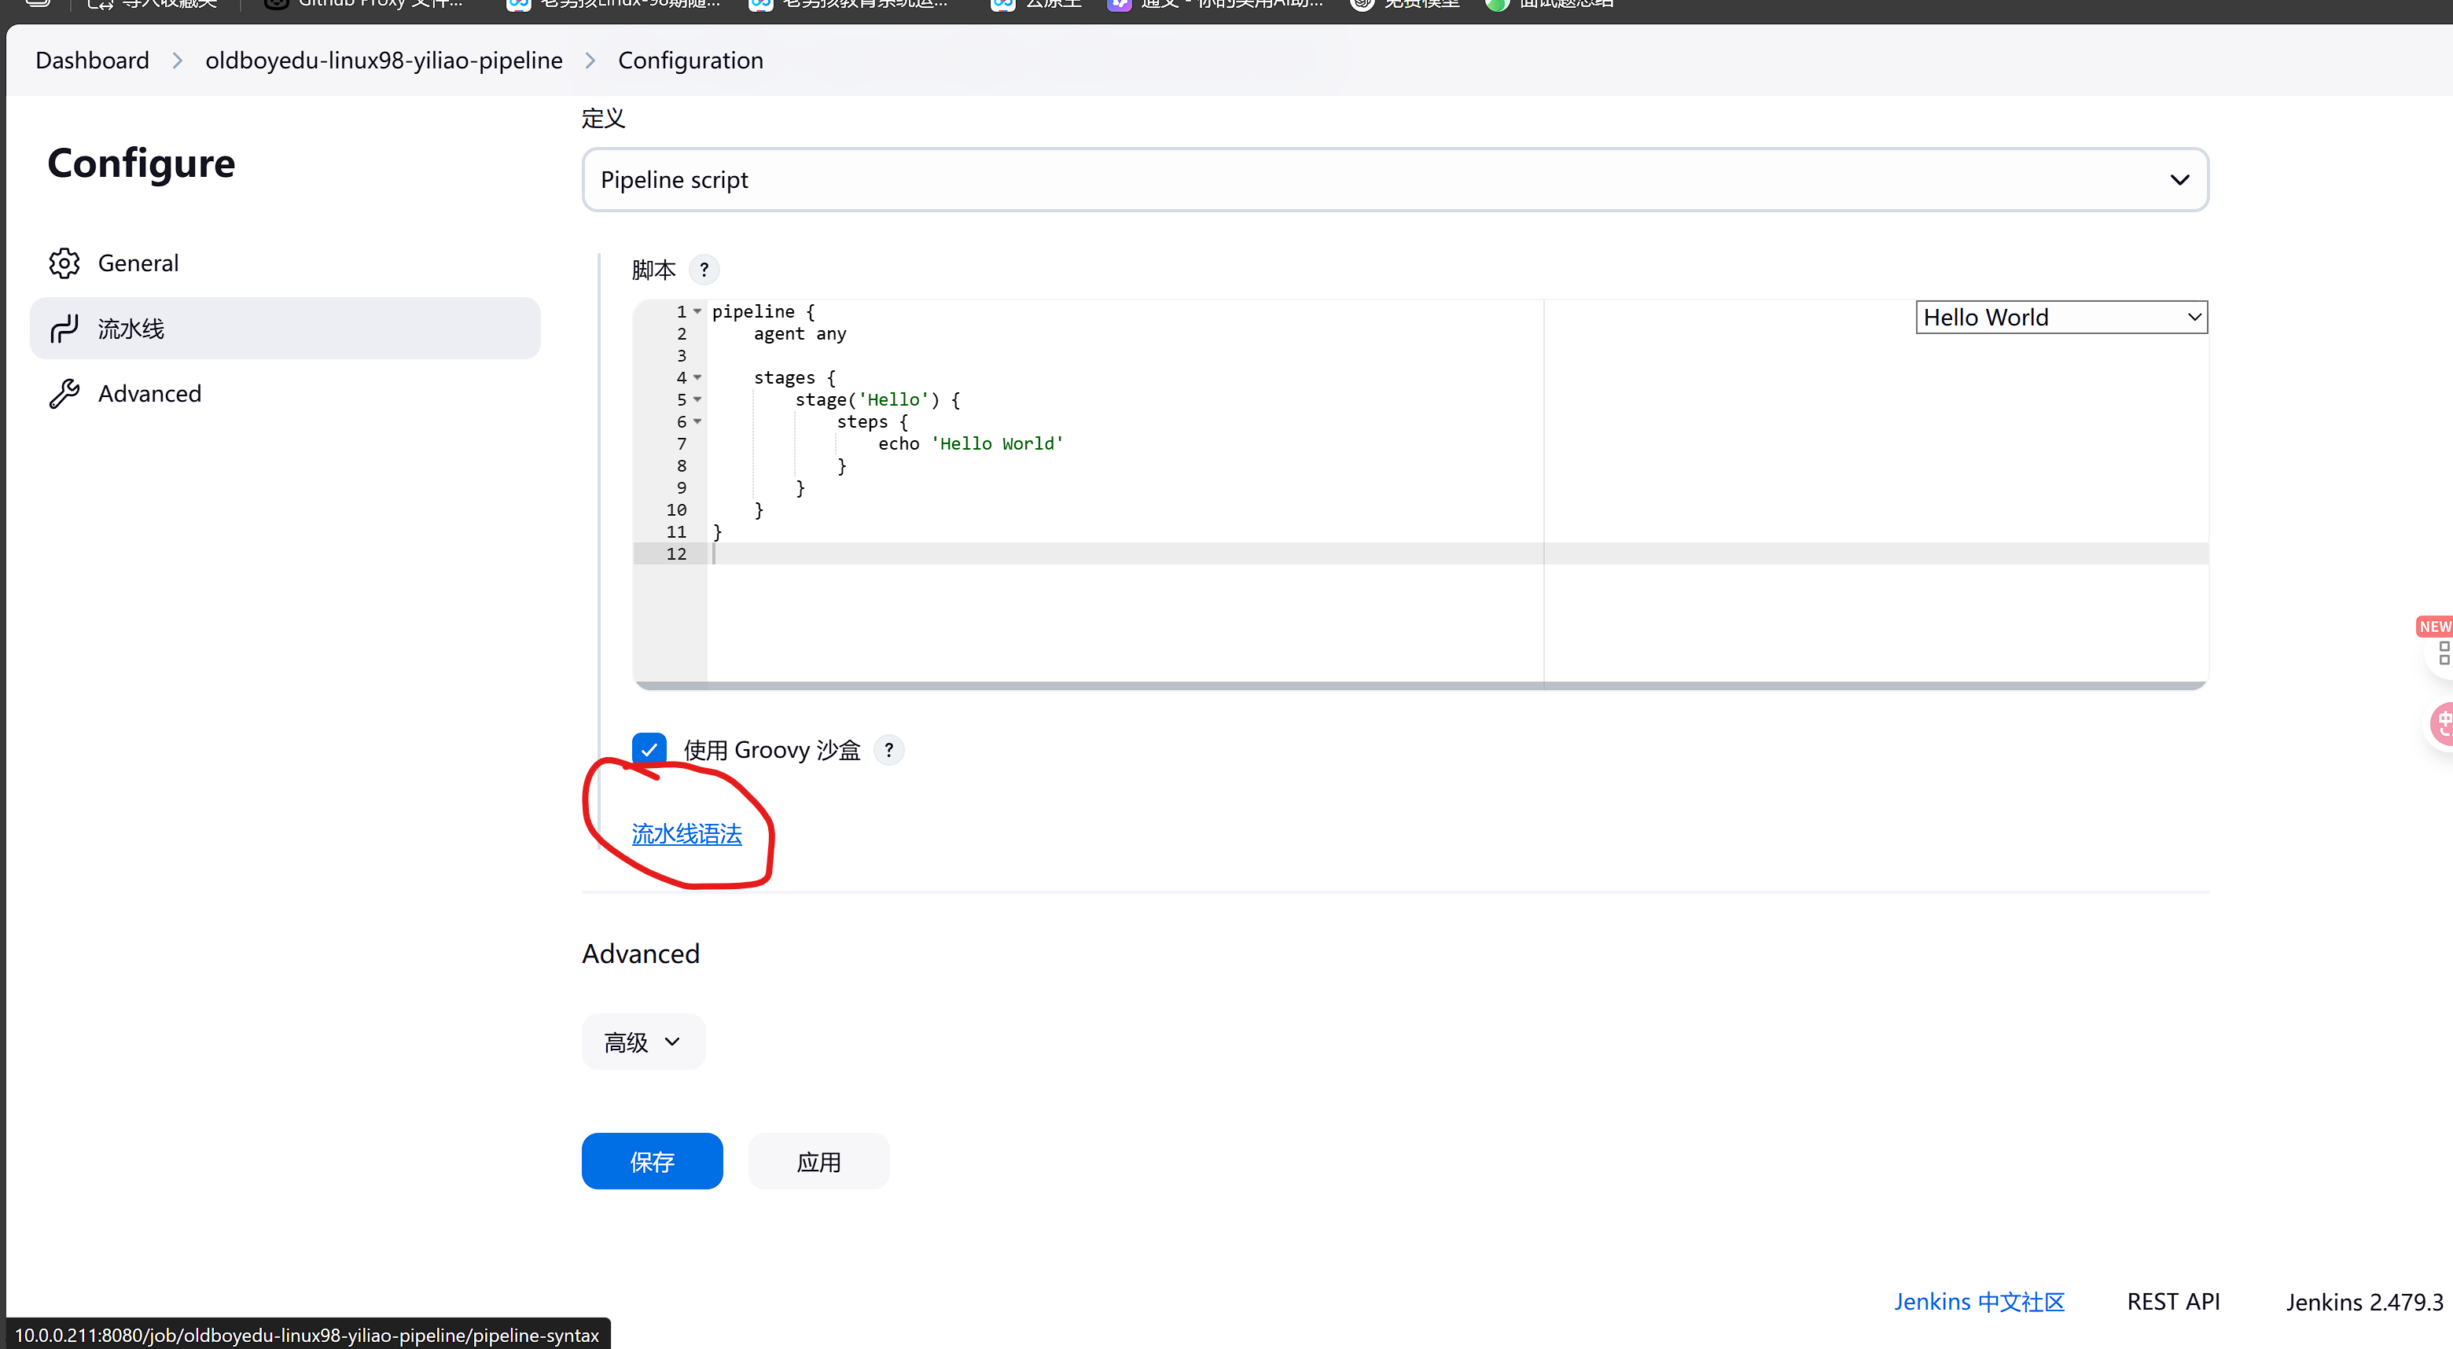Open help for 脚本 script field
The height and width of the screenshot is (1349, 2453).
click(x=704, y=270)
